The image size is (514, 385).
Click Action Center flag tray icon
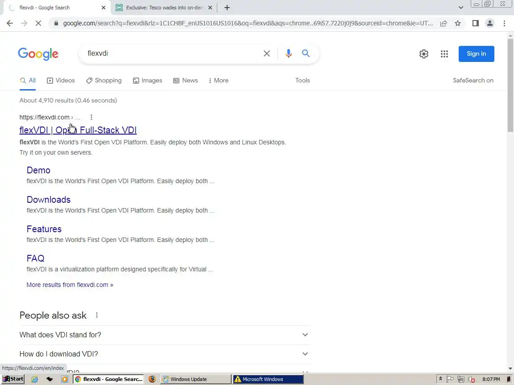click(x=450, y=379)
